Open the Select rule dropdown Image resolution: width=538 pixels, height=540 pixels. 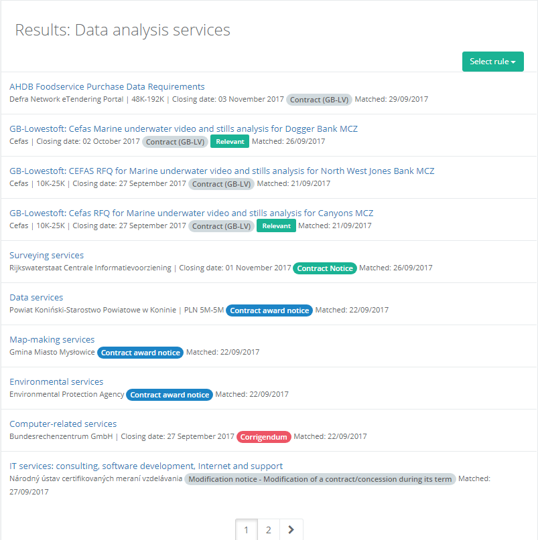(x=492, y=62)
